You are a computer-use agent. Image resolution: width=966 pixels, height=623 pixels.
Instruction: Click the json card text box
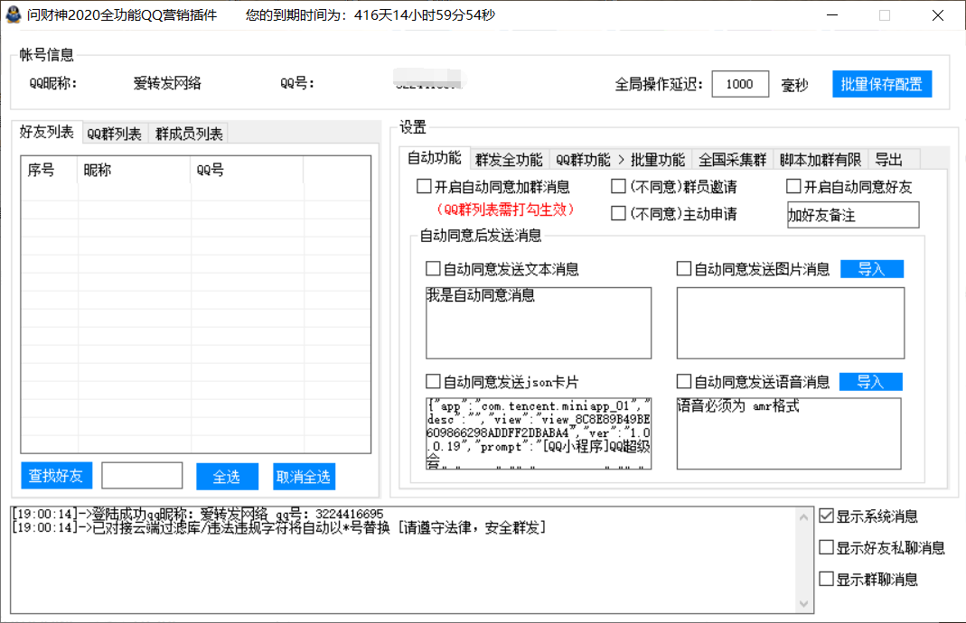(539, 433)
